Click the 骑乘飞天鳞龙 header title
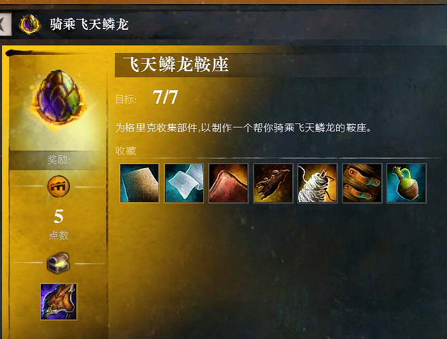Viewport: 447px width, 339px height. 89,24
